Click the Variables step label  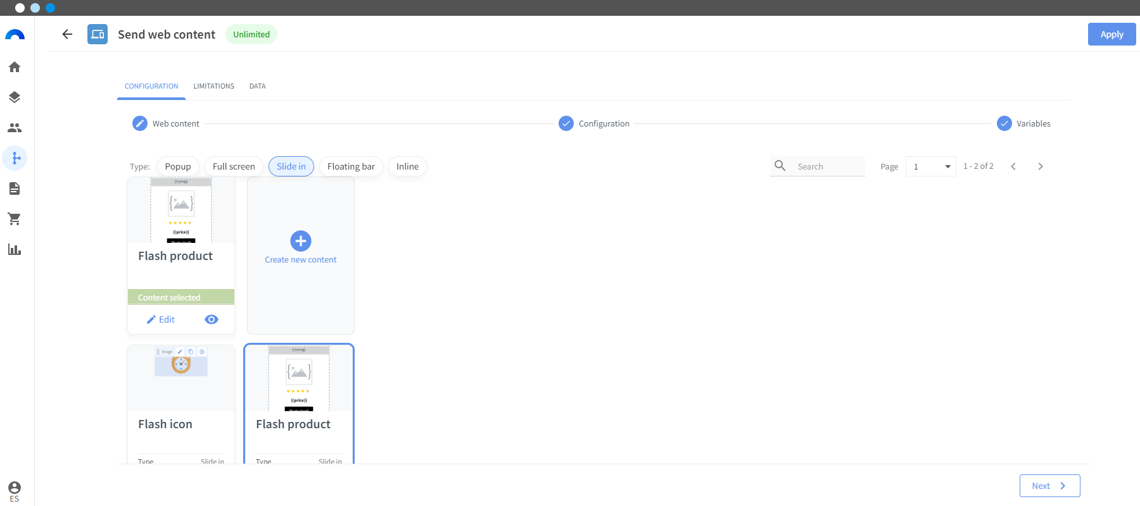1034,123
